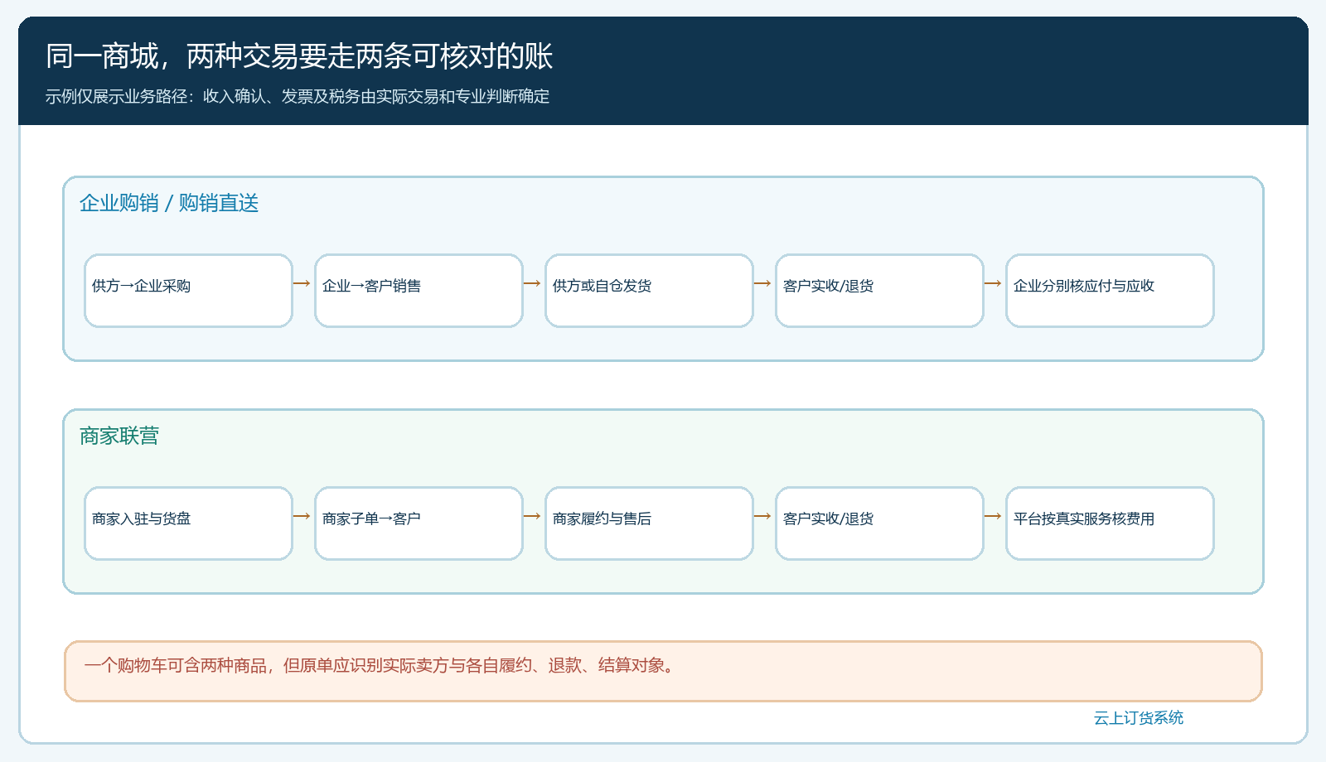Screen dimensions: 1326x762
Task: Click the 平台按真实服务核费用 step box
Action: pos(1110,523)
